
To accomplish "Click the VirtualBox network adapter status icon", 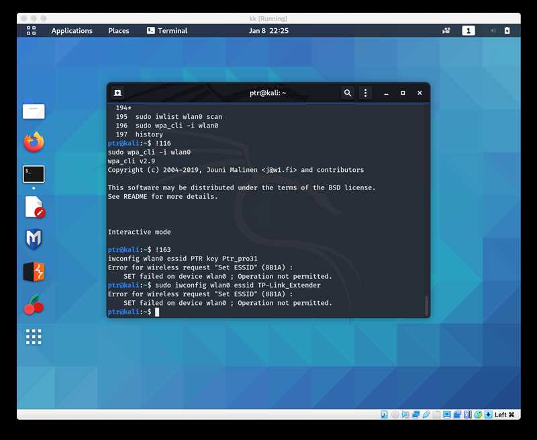I will 416,414.
